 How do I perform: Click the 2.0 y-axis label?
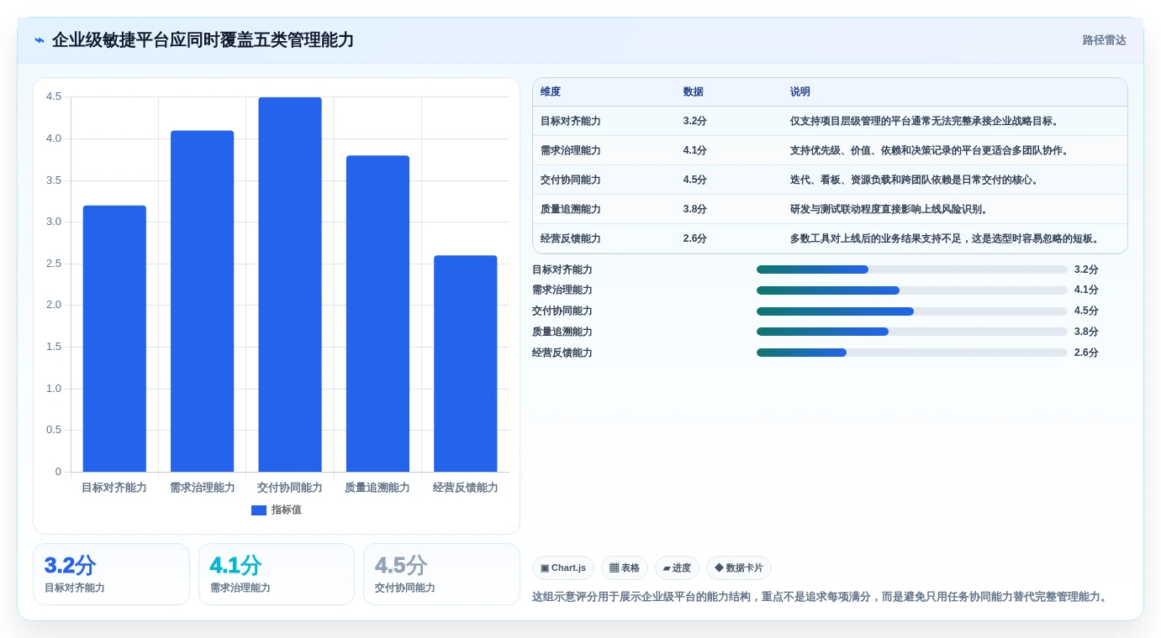[x=54, y=305]
